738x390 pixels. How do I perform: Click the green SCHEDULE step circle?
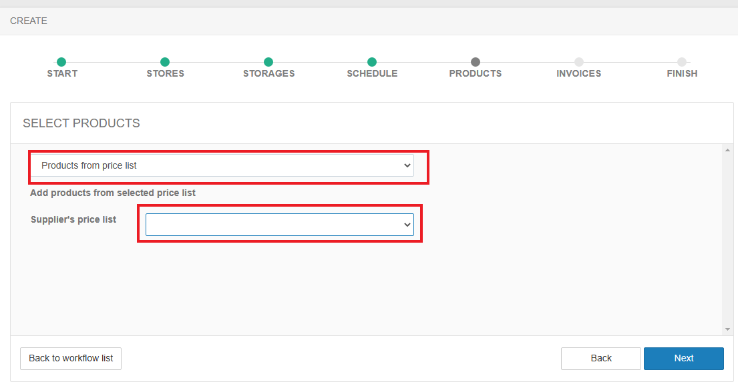[x=372, y=62]
